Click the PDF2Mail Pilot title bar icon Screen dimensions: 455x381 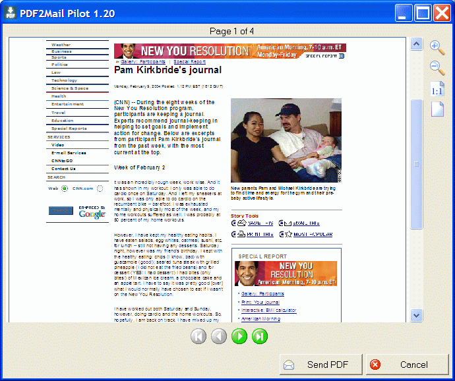tap(11, 13)
